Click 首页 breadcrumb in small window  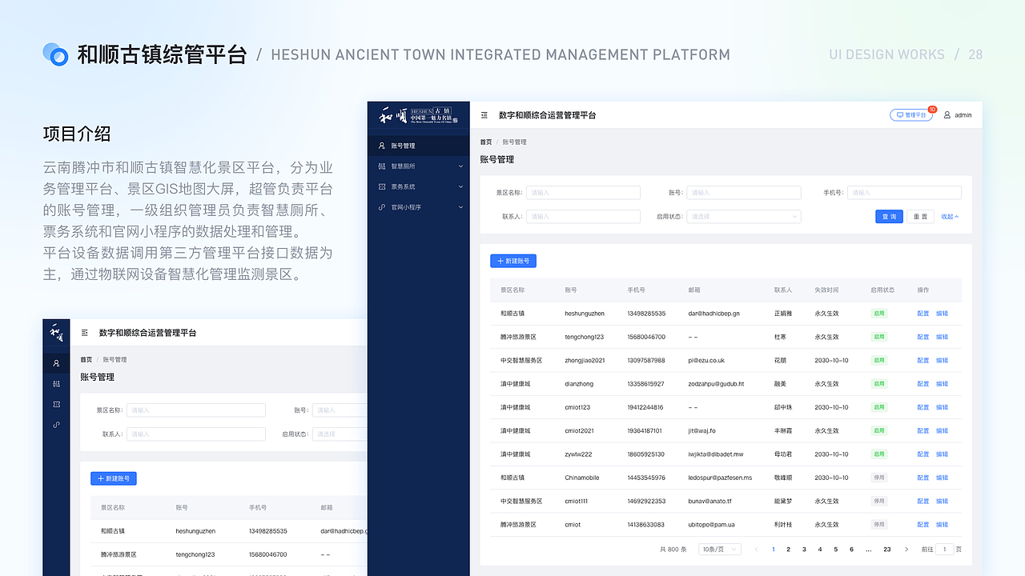point(86,360)
